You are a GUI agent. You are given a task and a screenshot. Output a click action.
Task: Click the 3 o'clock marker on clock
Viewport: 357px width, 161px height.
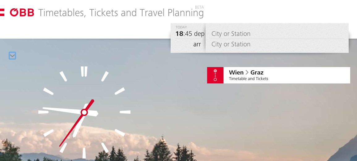[x=125, y=112]
